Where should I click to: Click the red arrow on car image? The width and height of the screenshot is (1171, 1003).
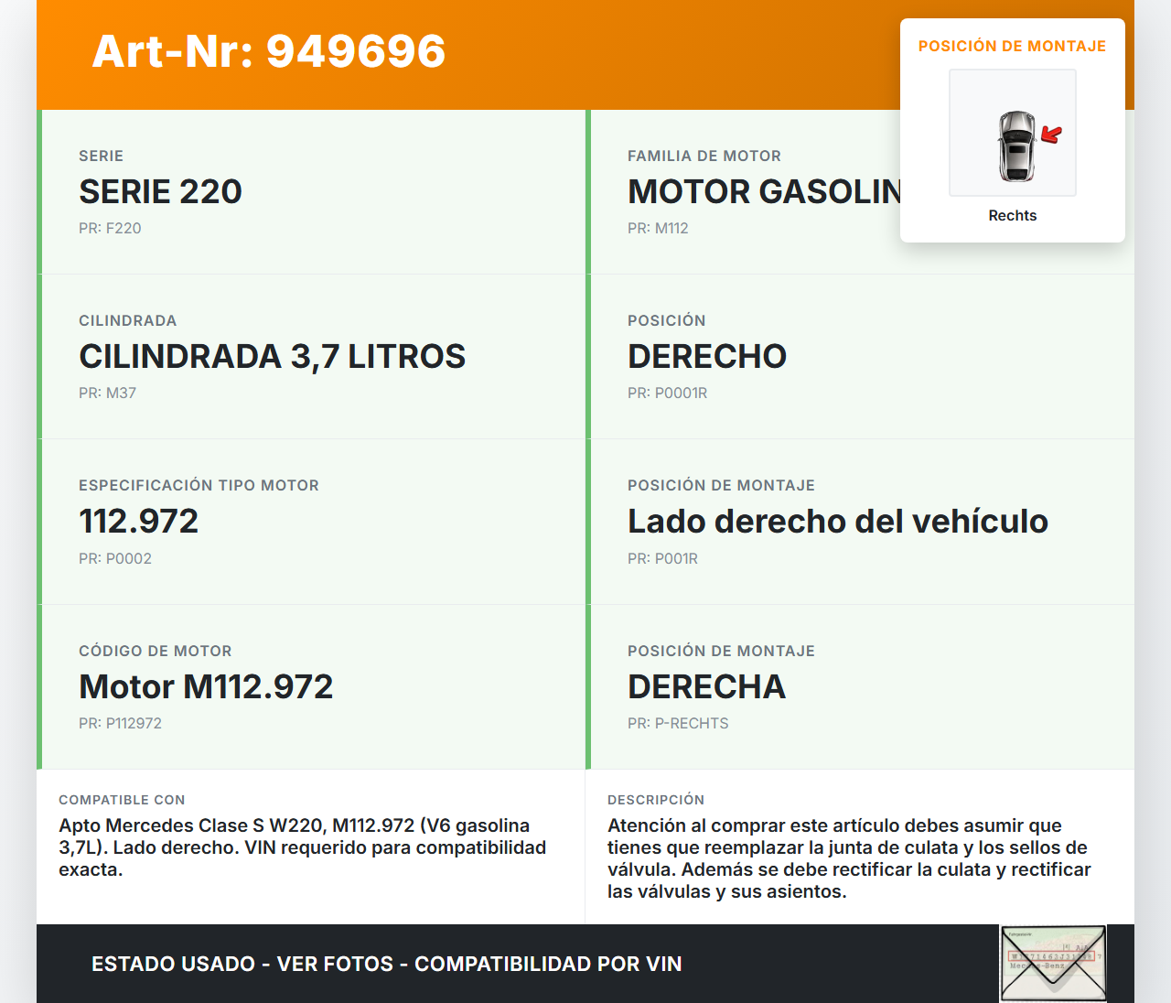[1051, 135]
